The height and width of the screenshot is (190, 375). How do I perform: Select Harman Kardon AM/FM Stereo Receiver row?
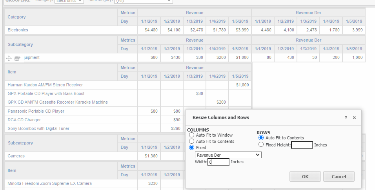tap(45, 85)
